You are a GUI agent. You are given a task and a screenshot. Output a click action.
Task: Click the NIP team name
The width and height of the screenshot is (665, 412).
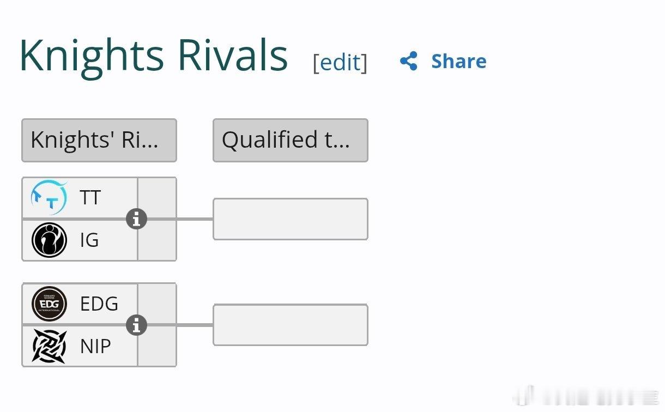(95, 346)
